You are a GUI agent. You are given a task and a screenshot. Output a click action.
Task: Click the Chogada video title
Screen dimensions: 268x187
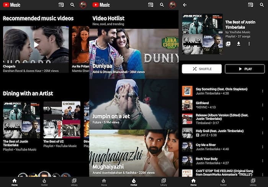point(9,66)
